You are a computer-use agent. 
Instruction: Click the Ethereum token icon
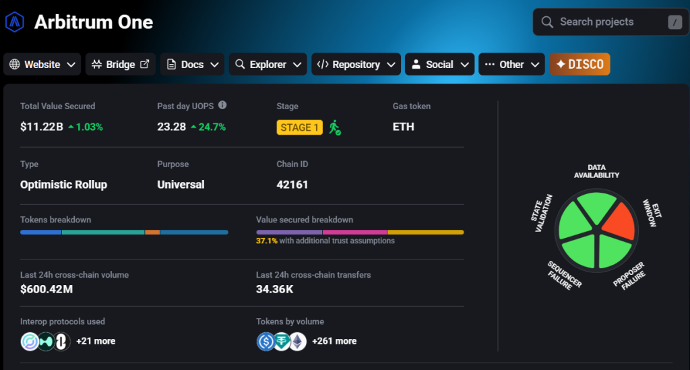click(x=298, y=342)
